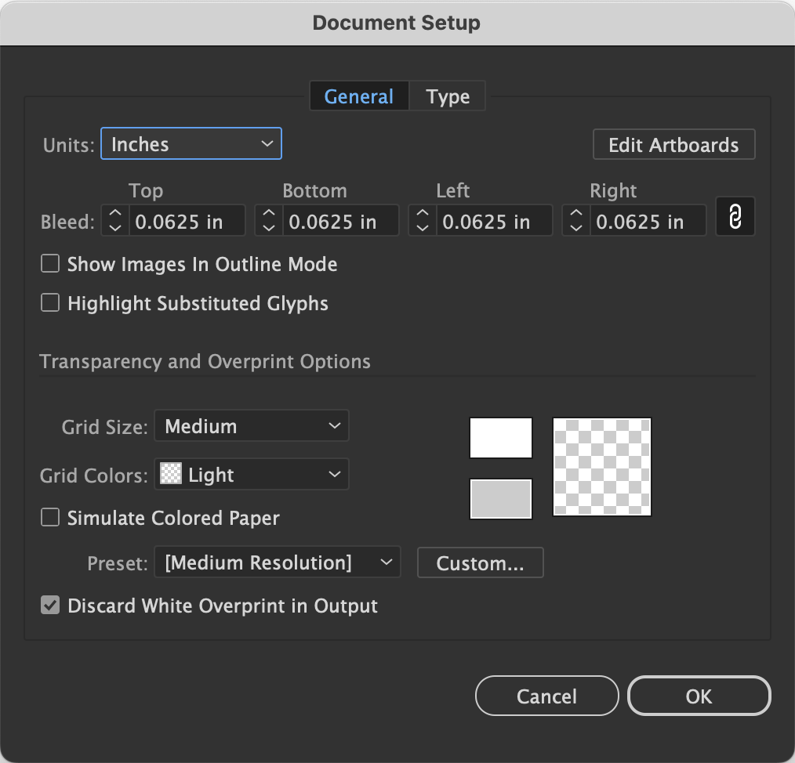Click the Edit Artboards button

point(673,144)
